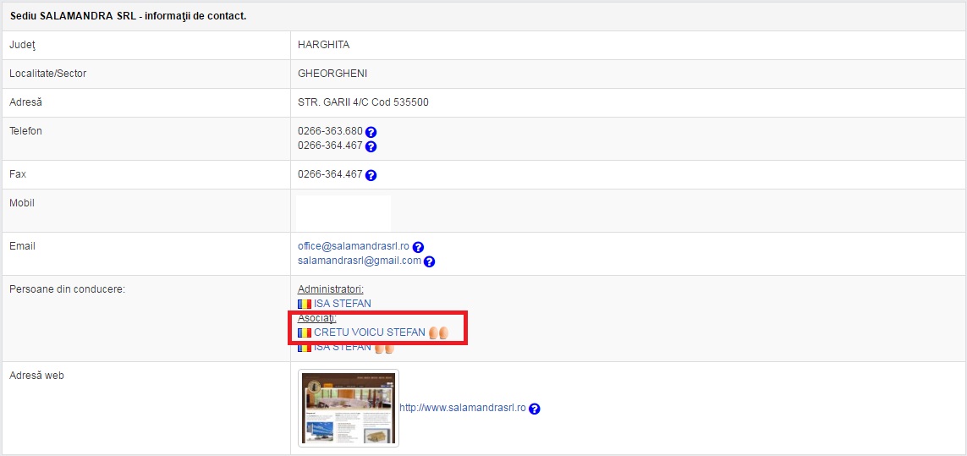Click help icon next to salamandrasrl@gmail.com
The image size is (967, 456).
[429, 261]
